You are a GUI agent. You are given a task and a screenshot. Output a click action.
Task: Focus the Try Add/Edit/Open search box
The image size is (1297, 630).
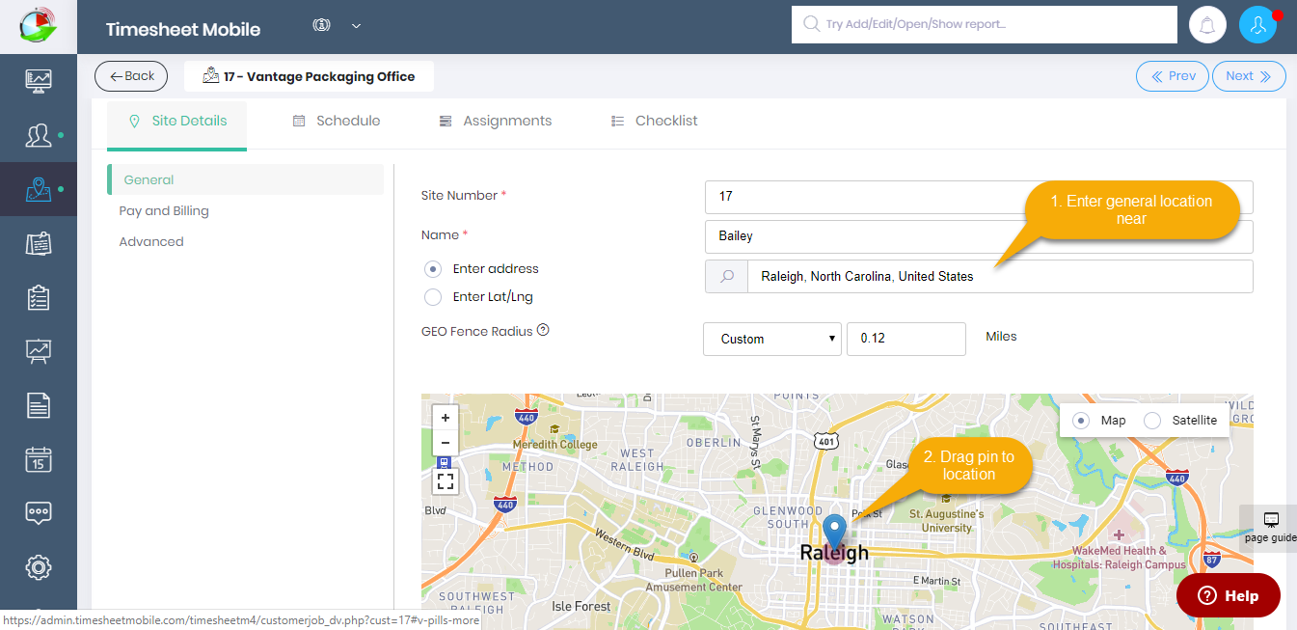pos(985,24)
